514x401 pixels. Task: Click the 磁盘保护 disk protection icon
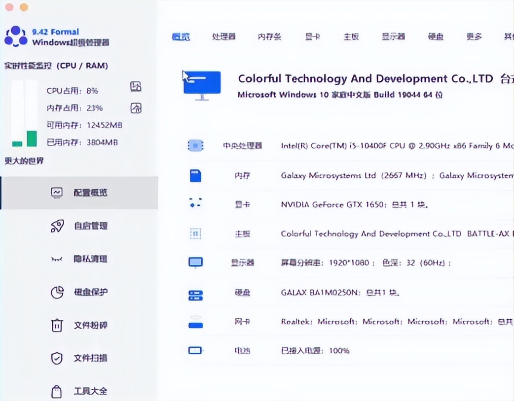57,292
